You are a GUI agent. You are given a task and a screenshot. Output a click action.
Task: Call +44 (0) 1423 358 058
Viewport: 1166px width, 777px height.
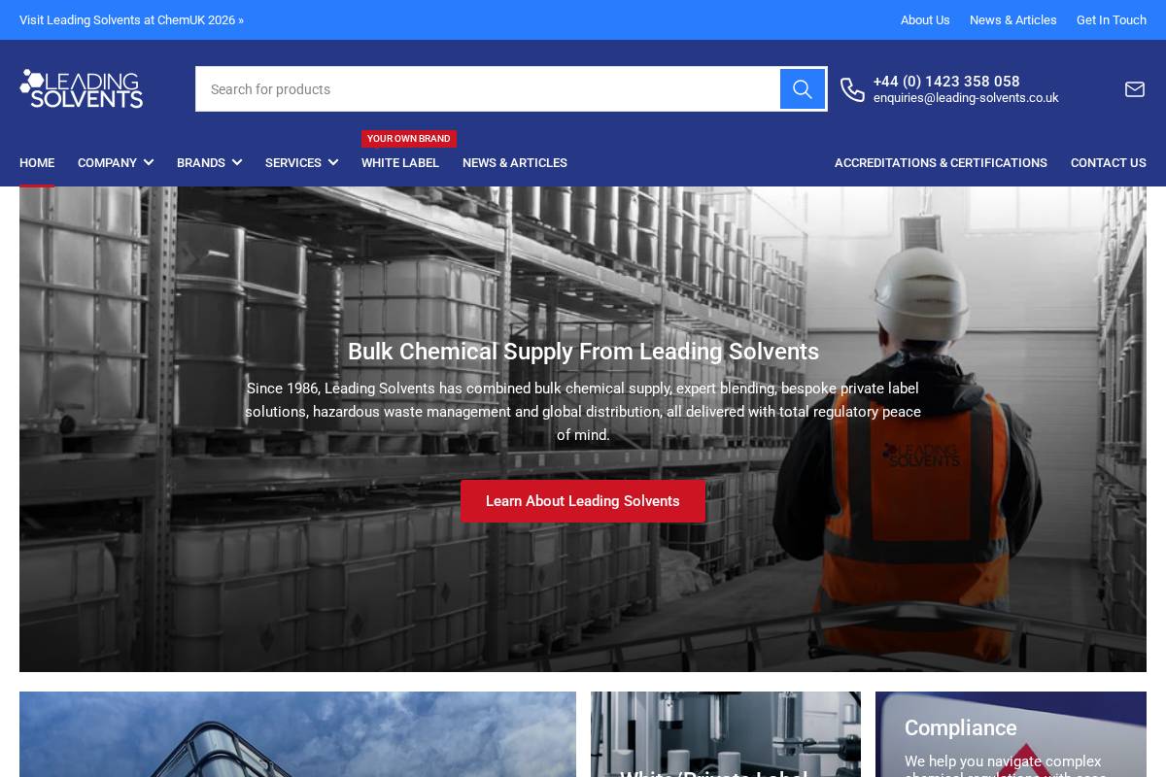pyautogui.click(x=946, y=82)
